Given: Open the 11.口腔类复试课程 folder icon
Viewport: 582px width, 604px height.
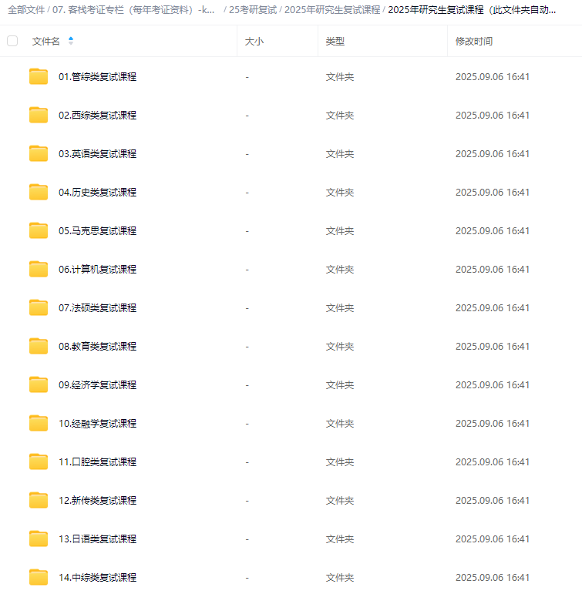Looking at the screenshot, I should (x=39, y=461).
